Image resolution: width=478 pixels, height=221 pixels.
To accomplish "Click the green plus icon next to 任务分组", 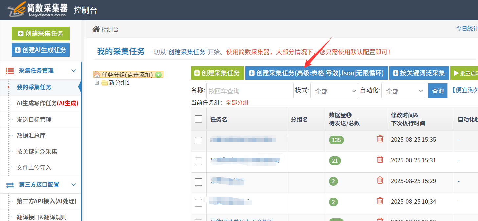I will [x=158, y=75].
